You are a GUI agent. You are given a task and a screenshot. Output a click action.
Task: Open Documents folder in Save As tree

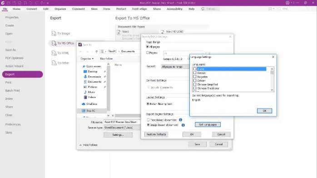(x=92, y=82)
